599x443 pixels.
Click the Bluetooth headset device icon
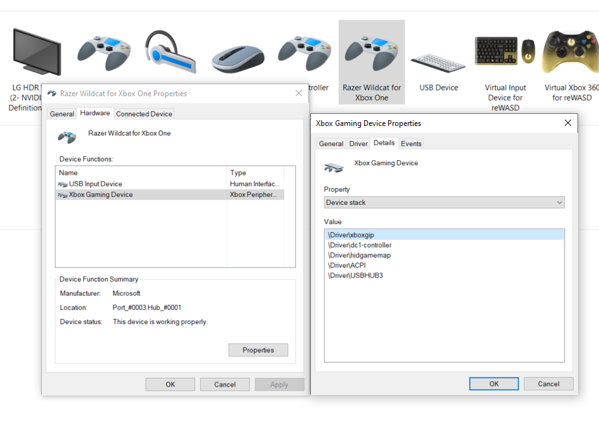coord(170,51)
